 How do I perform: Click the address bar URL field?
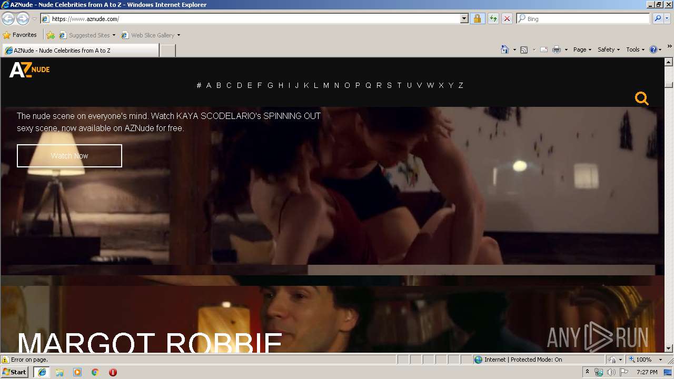(x=251, y=18)
